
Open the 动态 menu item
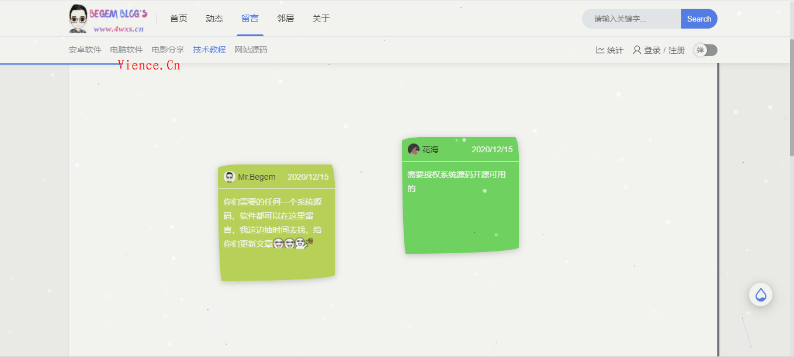click(214, 19)
